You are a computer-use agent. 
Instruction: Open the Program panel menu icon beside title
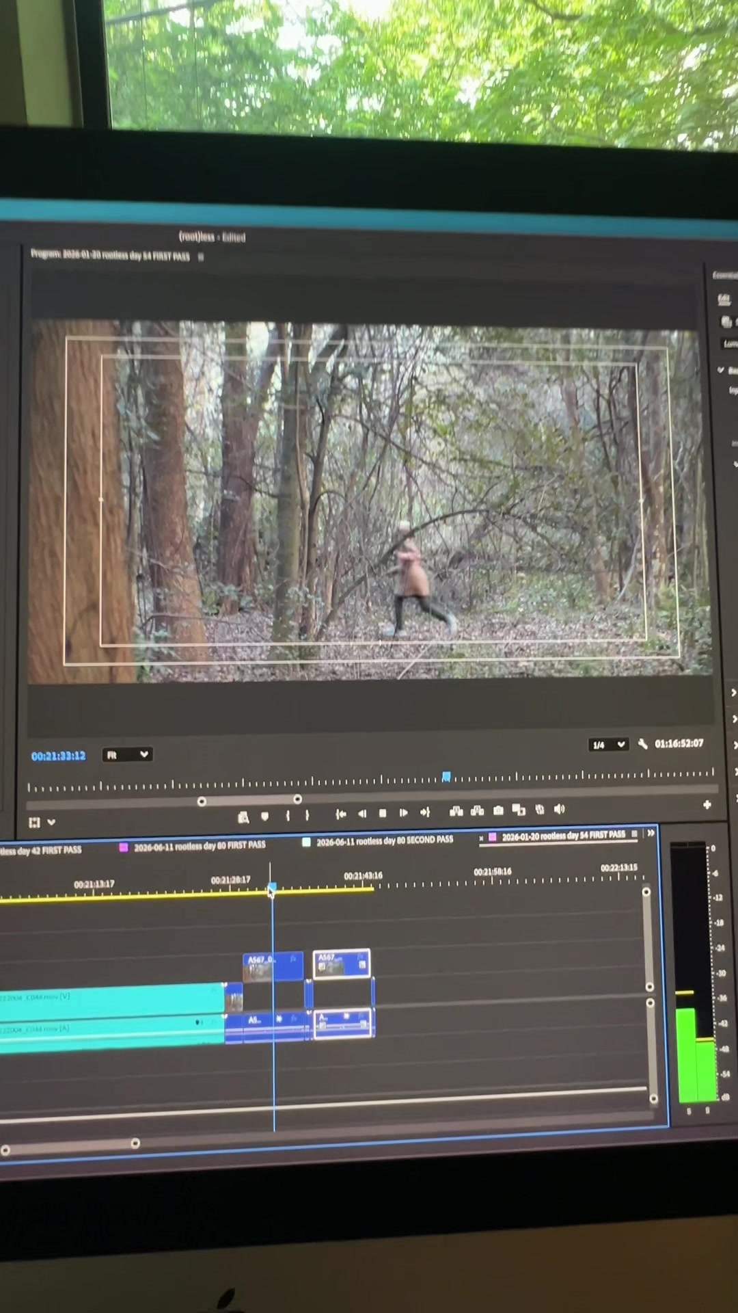[201, 257]
